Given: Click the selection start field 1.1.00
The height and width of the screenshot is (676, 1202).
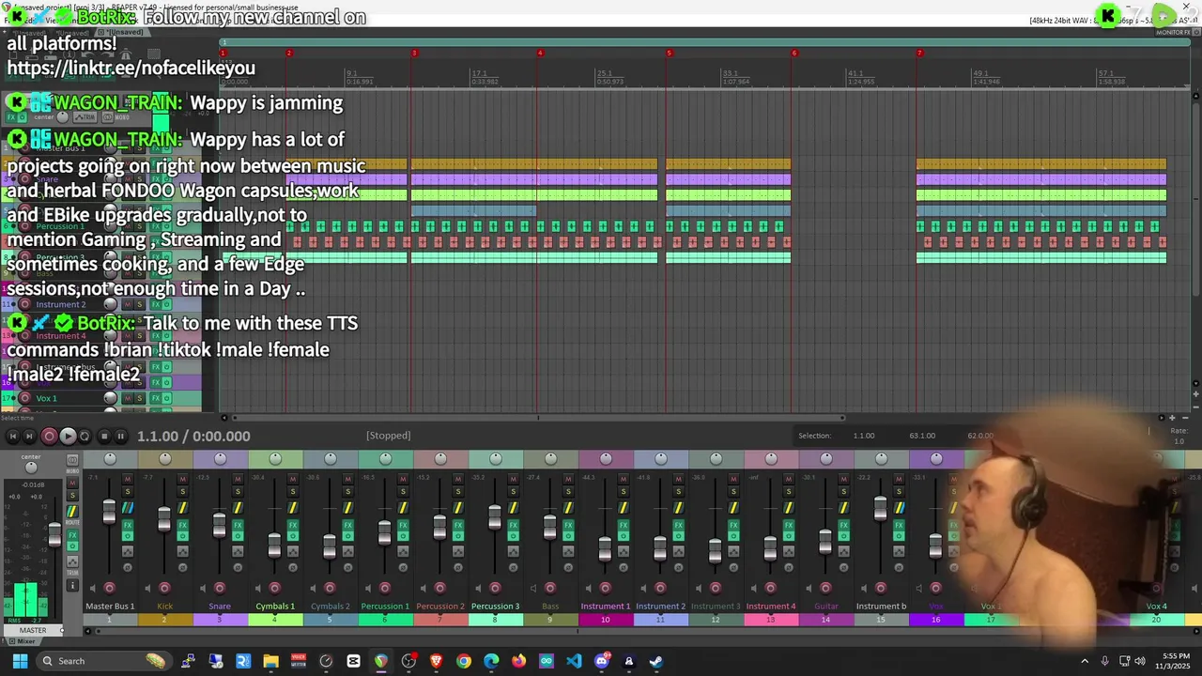Looking at the screenshot, I should (864, 436).
